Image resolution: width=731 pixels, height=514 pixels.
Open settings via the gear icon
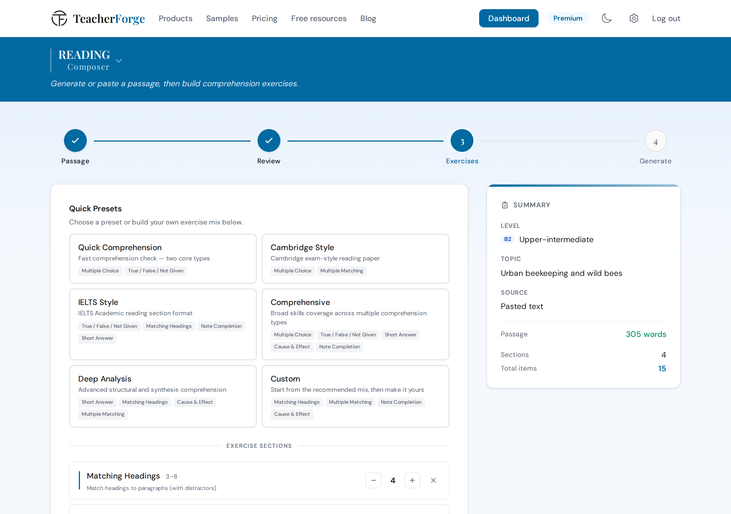[x=634, y=19]
